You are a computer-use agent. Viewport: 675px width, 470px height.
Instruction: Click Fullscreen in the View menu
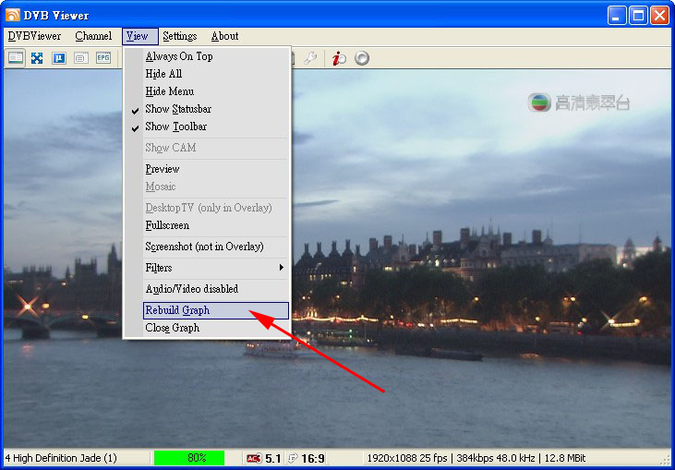click(167, 225)
